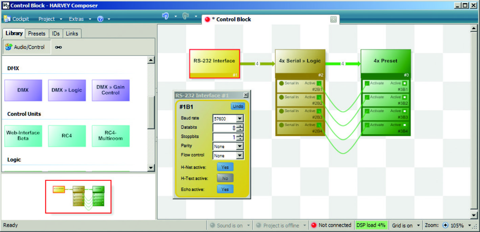This screenshot has width=480, height=232.
Task: Click the Redo arrow icon in toolbar
Action: click(x=185, y=16)
